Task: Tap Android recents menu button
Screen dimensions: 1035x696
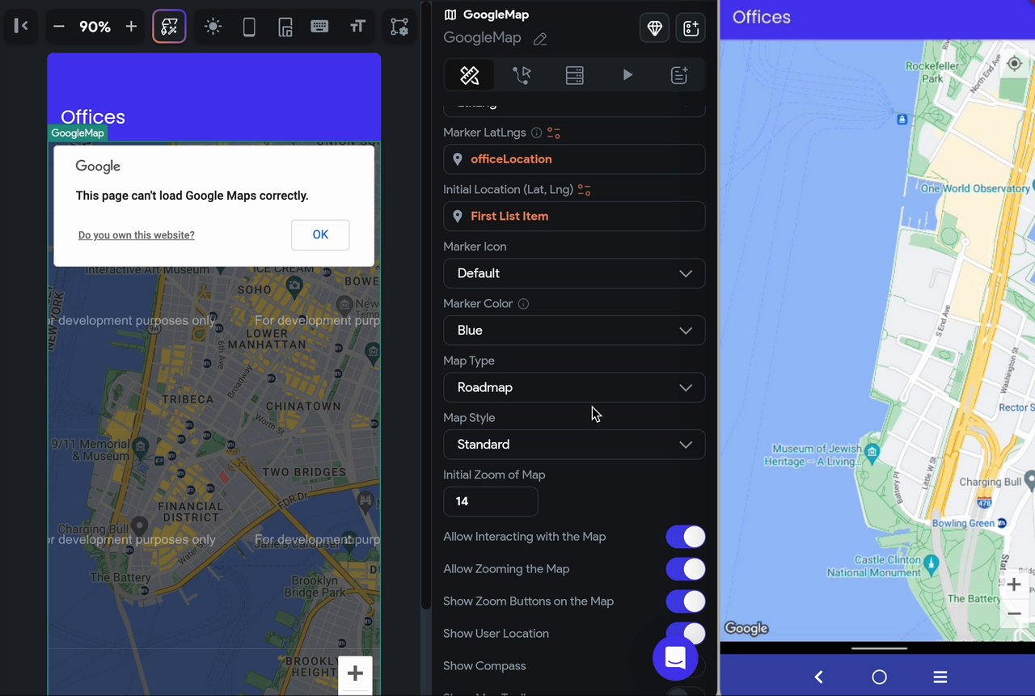Action: [x=940, y=677]
